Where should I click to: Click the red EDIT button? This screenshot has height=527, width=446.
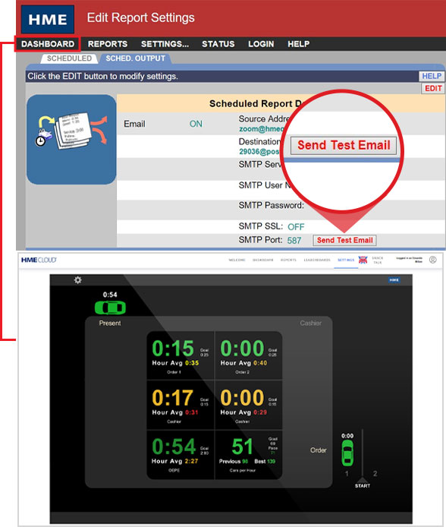[x=433, y=88]
